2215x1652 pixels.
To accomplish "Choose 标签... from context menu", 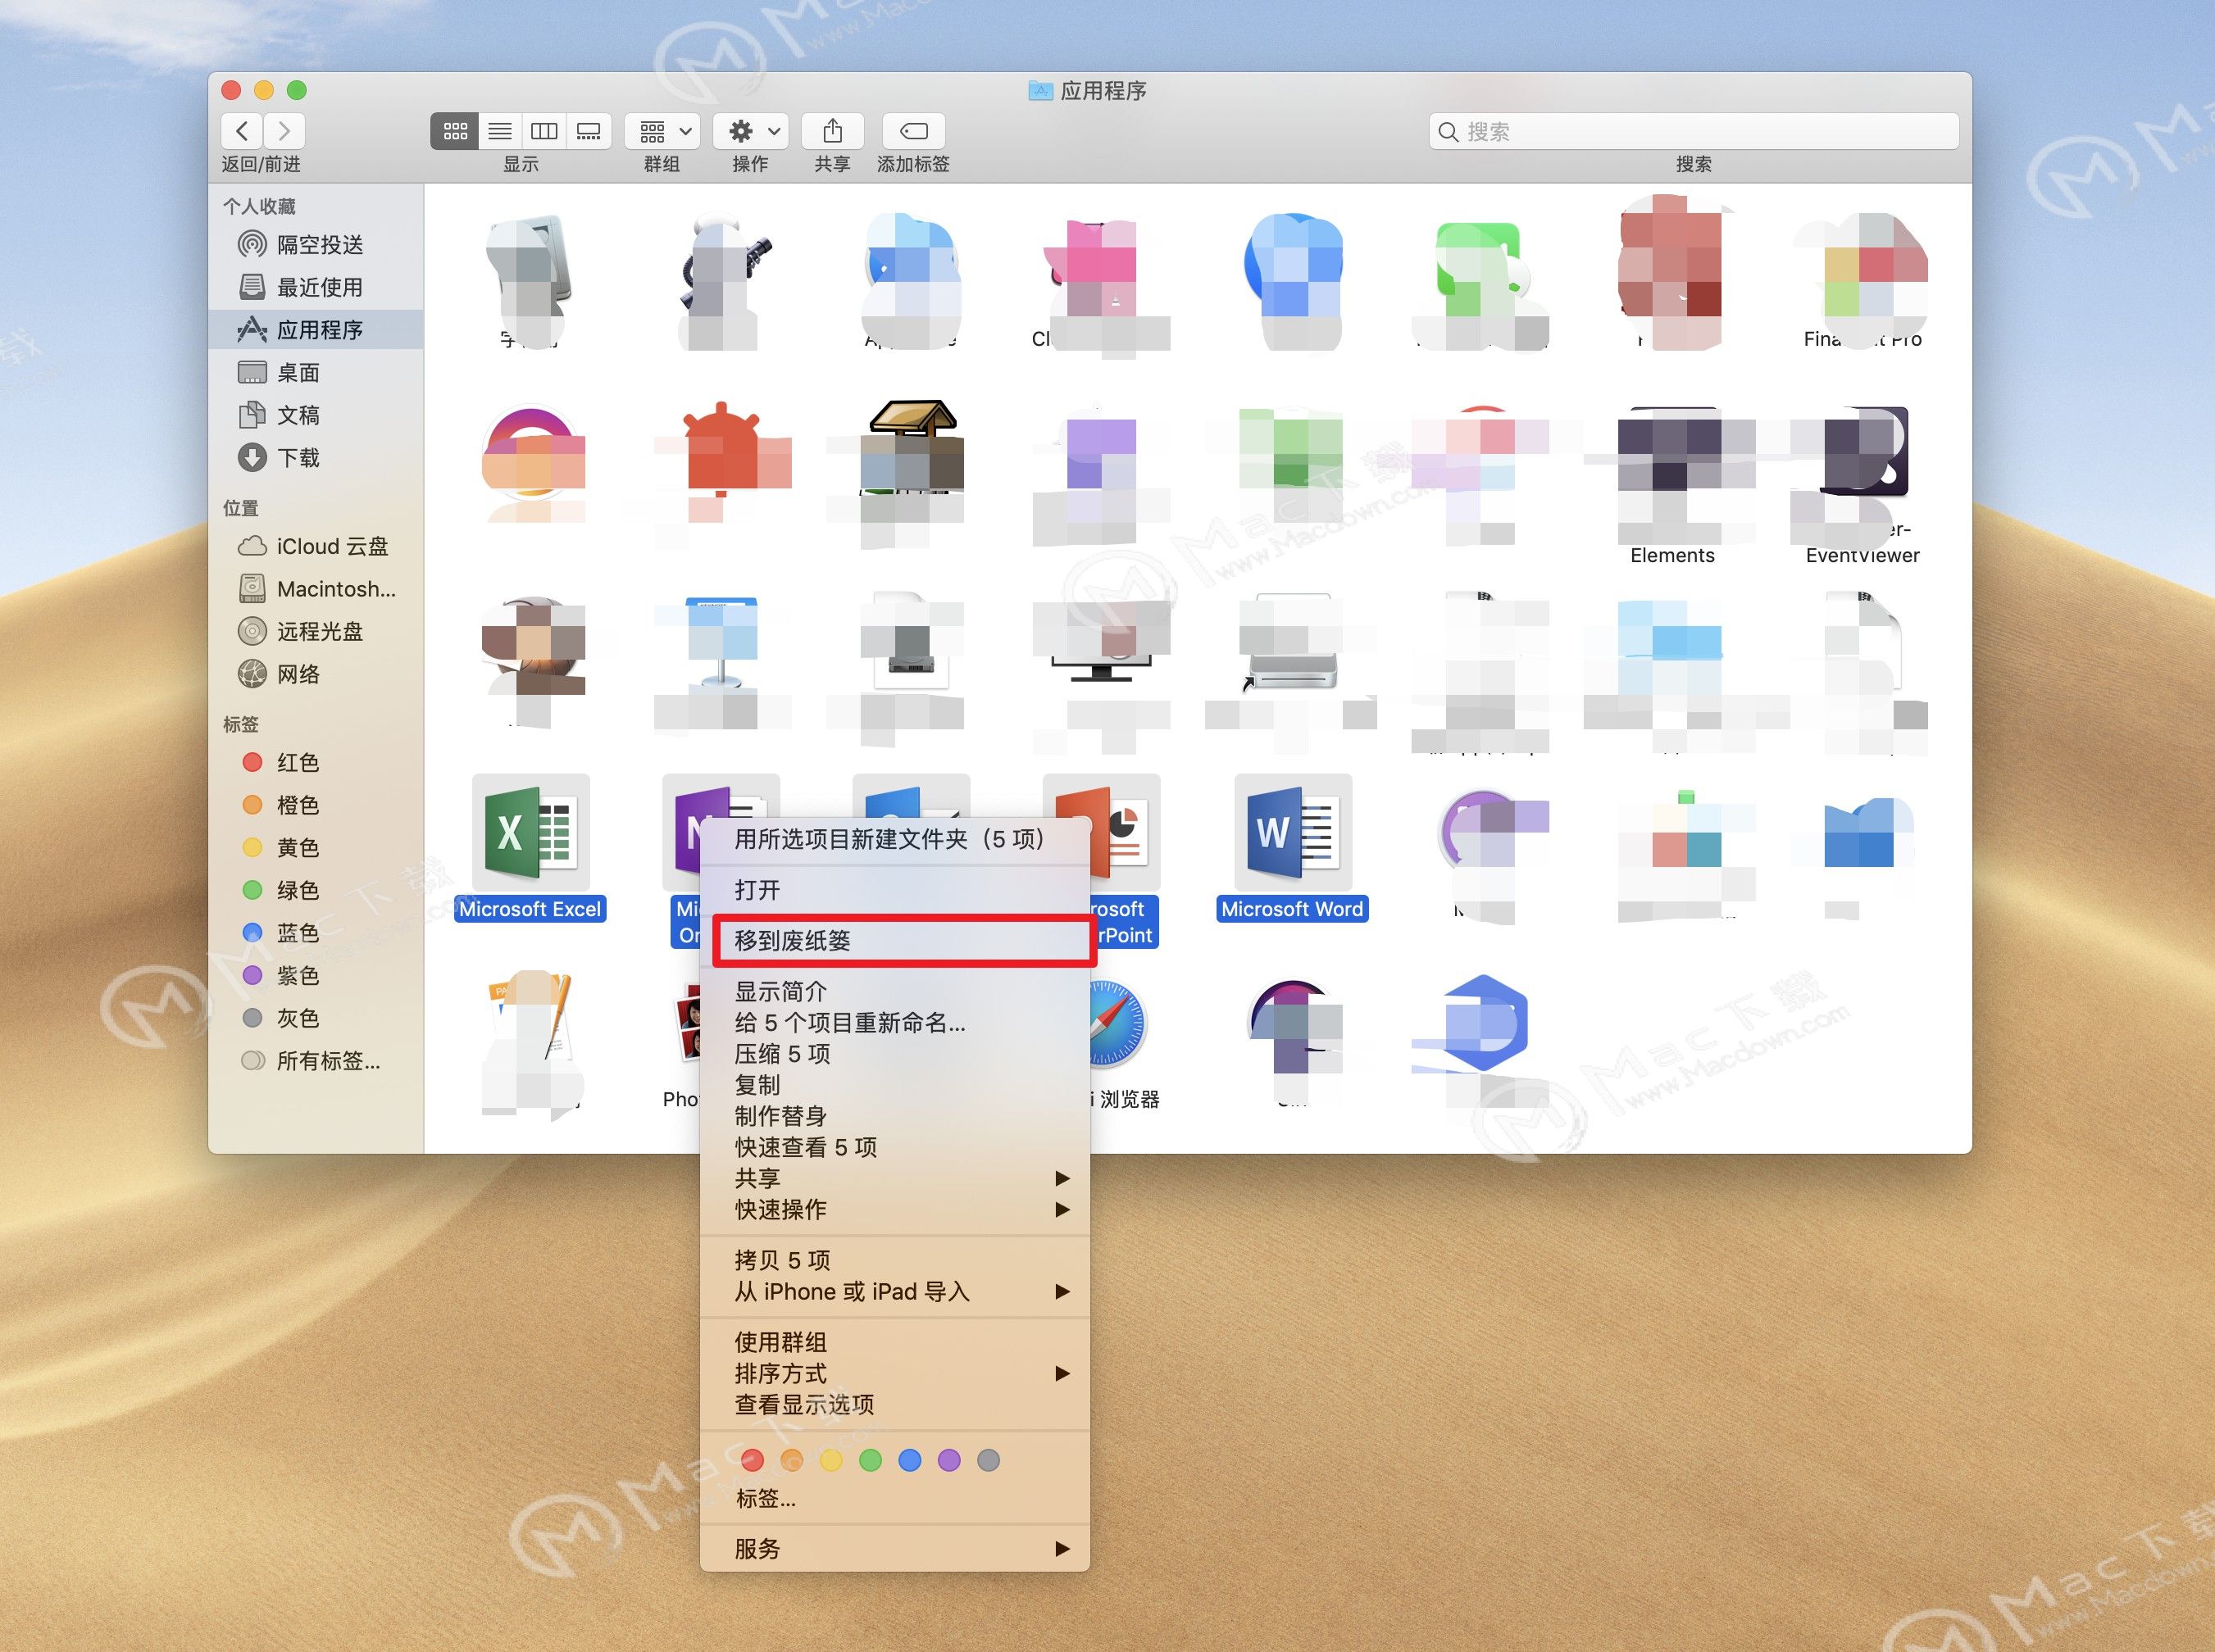I will point(894,1498).
